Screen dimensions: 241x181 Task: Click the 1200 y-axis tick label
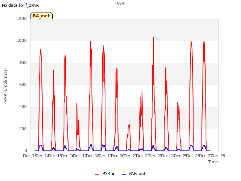pos(22,18)
